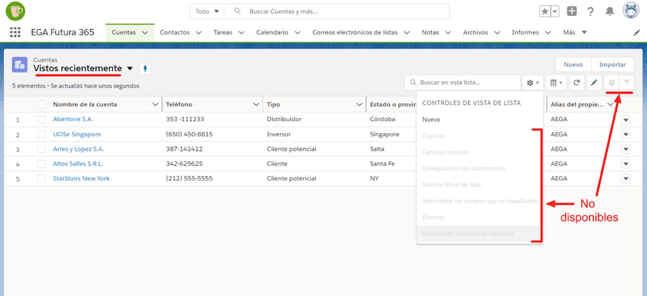
Task: Click phone number (650) 450-8815
Action: (x=189, y=134)
